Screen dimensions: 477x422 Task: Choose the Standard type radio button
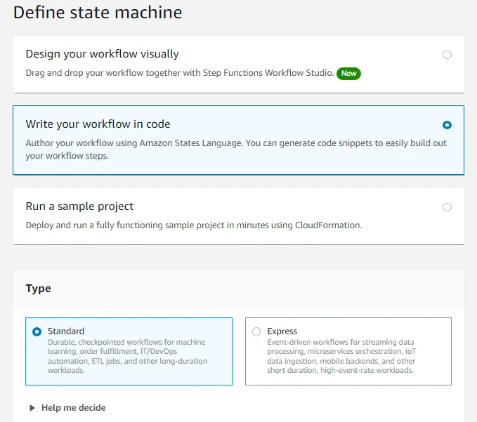point(37,331)
